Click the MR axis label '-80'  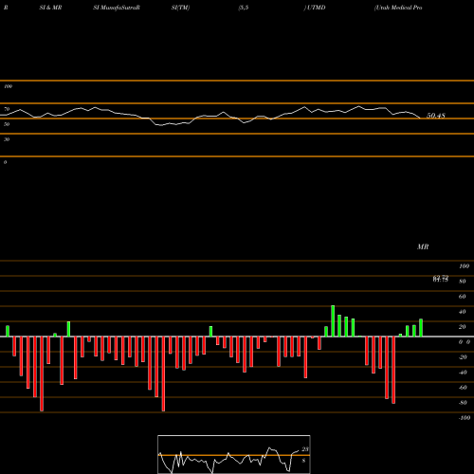point(463,403)
